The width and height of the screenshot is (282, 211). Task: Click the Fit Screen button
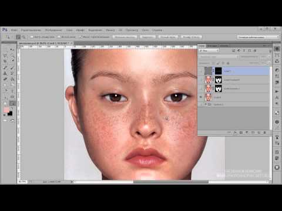point(147,37)
